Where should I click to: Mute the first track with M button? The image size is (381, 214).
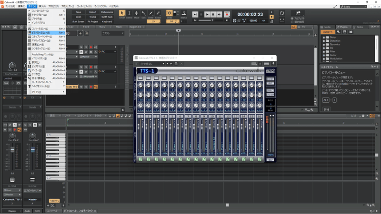tap(81, 47)
